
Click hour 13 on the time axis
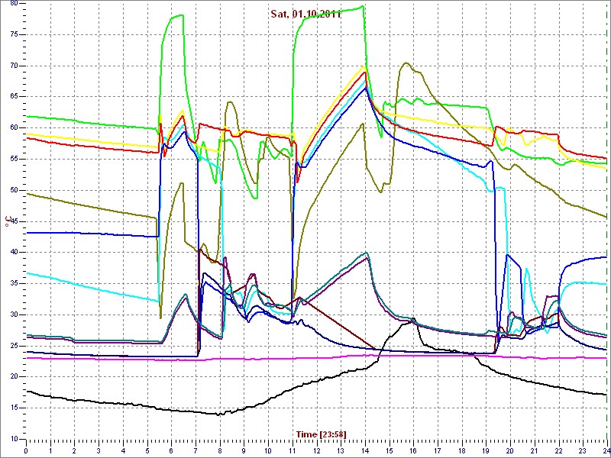click(341, 450)
